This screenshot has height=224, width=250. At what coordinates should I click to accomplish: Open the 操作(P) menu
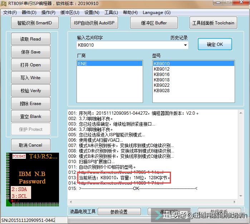tap(48, 13)
